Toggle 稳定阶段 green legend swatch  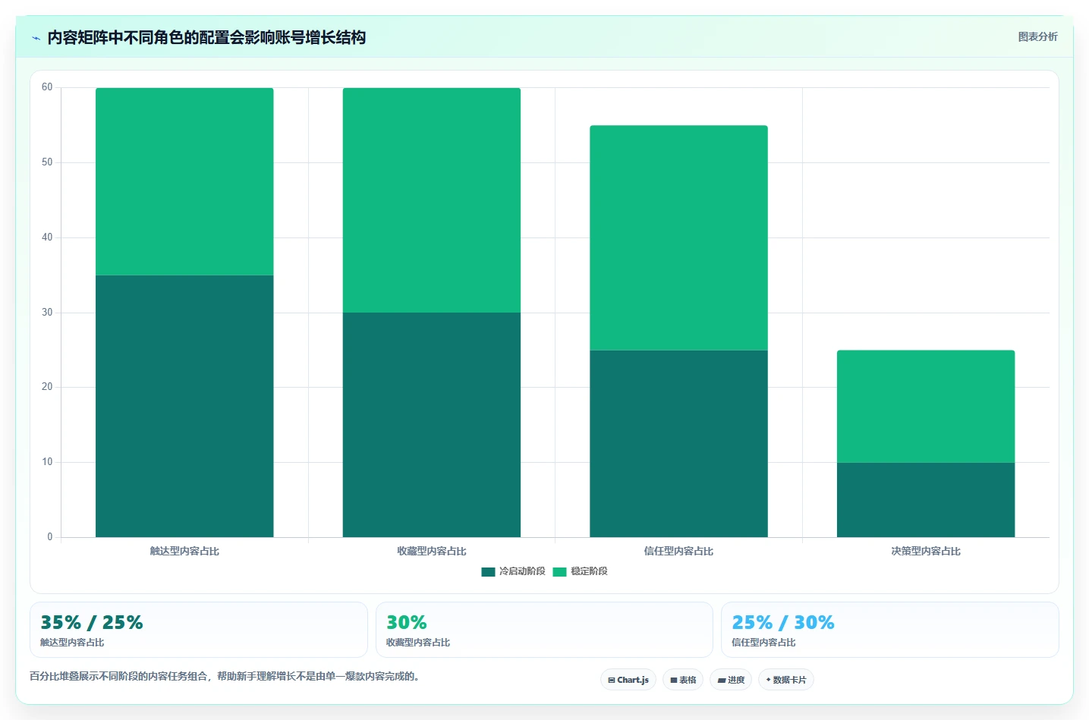(x=559, y=571)
